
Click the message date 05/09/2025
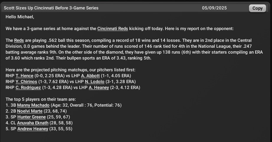(x=214, y=8)
